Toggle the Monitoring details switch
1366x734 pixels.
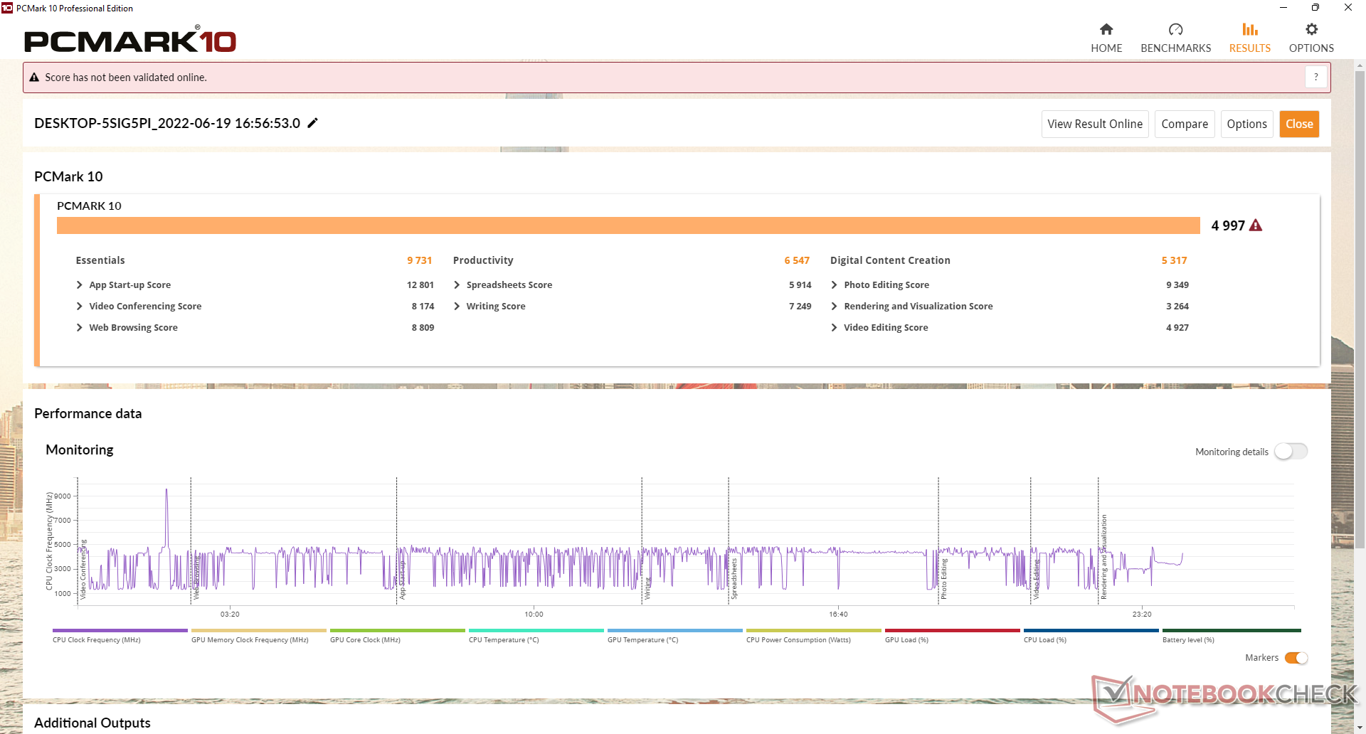[x=1291, y=452]
